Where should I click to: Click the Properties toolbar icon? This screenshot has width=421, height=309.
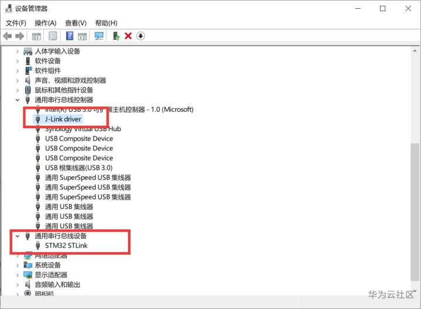(53, 36)
